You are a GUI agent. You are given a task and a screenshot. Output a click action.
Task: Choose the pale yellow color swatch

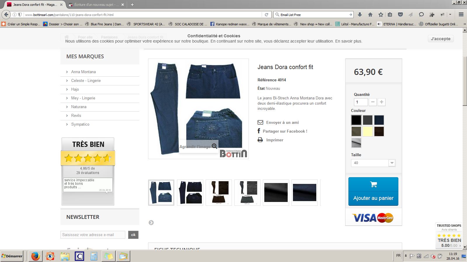(x=368, y=131)
